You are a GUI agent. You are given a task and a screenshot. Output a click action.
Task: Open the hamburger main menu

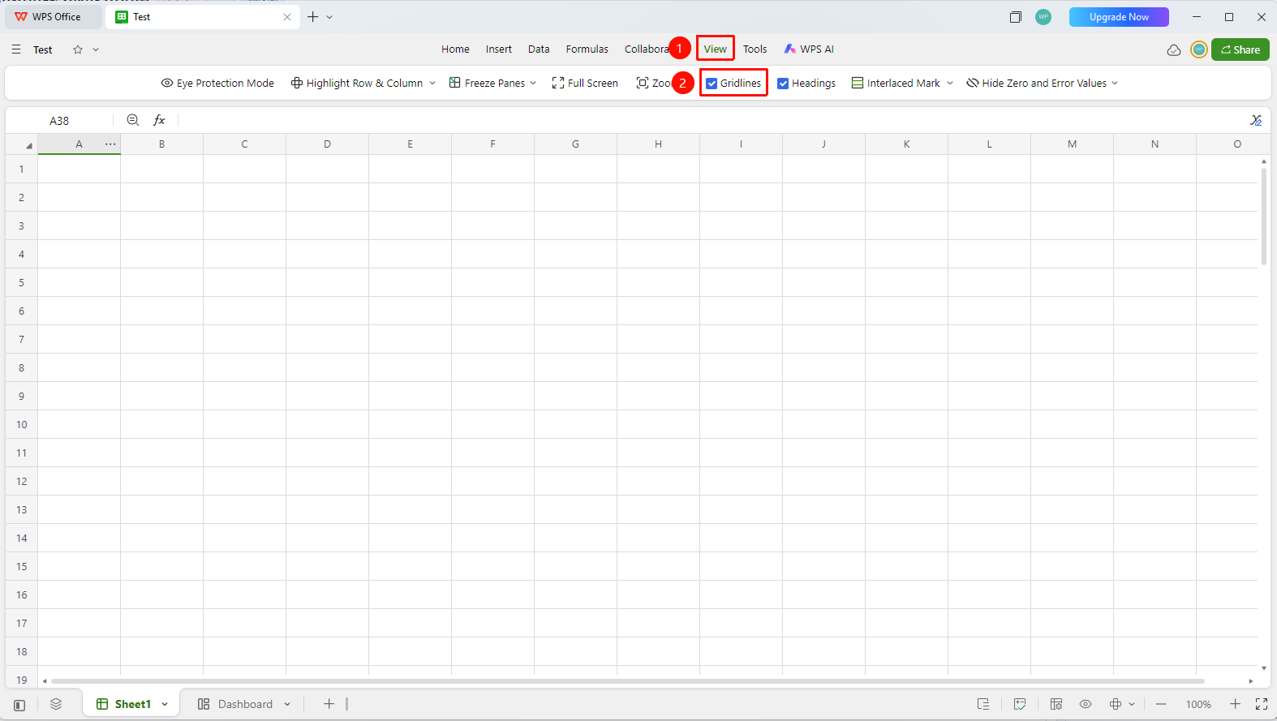click(x=16, y=49)
